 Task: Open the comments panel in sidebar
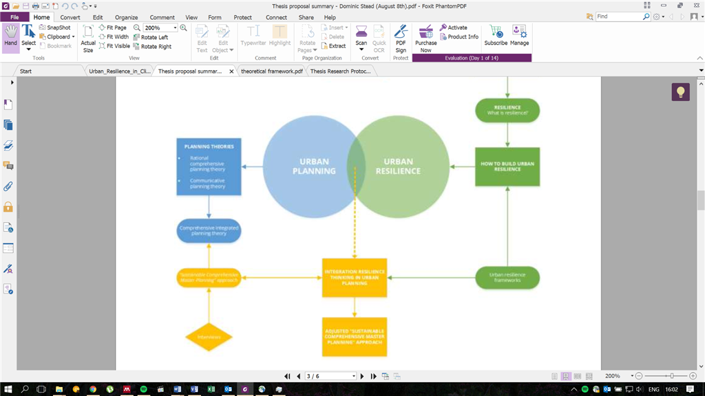8,166
